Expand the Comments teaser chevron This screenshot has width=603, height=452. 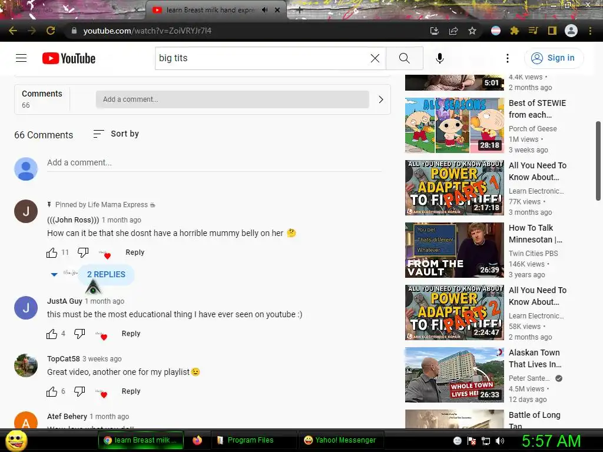click(381, 99)
